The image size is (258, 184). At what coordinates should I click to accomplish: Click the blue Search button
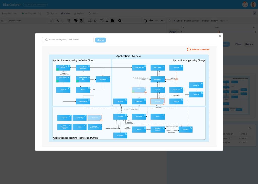100,40
